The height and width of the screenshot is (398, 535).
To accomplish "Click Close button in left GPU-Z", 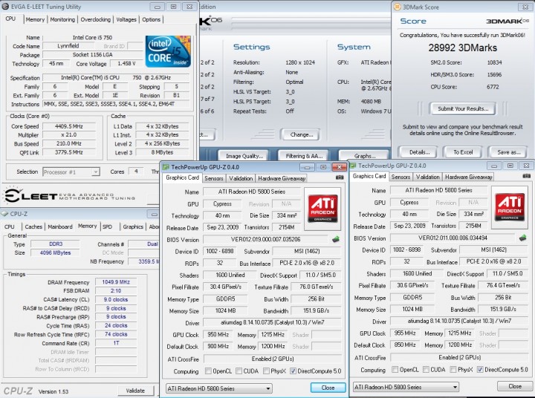I will [328, 388].
